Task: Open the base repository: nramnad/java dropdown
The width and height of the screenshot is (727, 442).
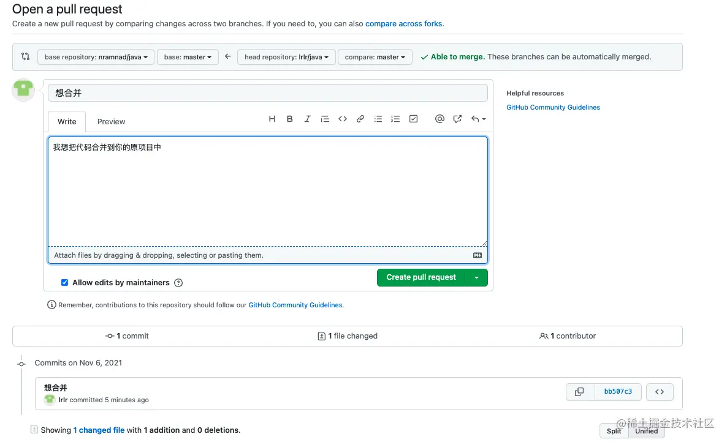Action: (x=96, y=57)
